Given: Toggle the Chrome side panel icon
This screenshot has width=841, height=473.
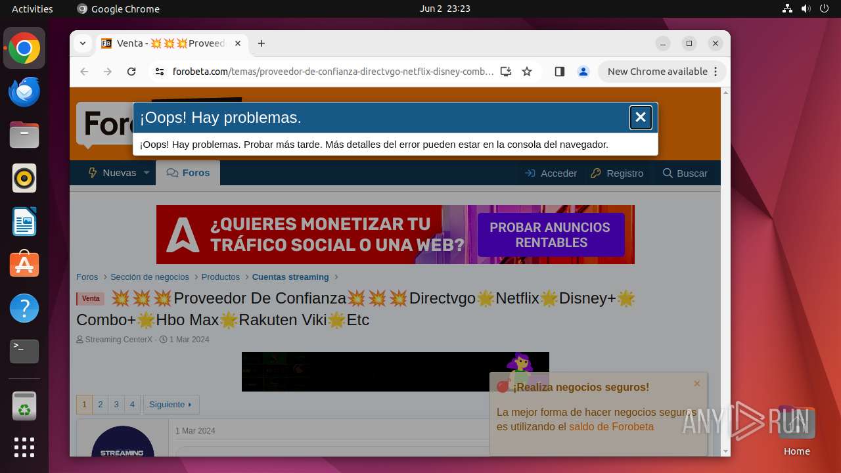Looking at the screenshot, I should 560,72.
